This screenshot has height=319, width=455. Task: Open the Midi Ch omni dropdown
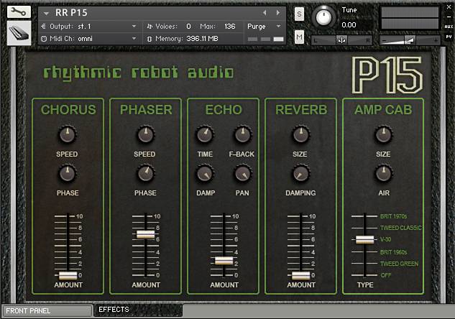90,39
